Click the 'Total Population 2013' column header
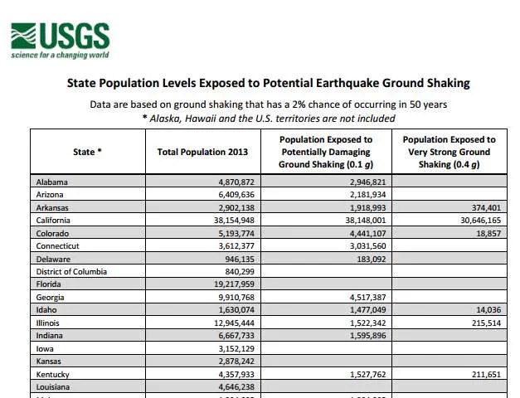 [x=202, y=152]
